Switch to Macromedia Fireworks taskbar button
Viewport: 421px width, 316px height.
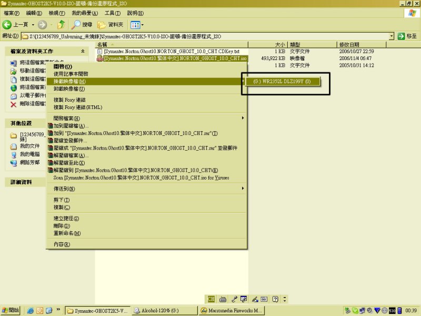coord(232,311)
